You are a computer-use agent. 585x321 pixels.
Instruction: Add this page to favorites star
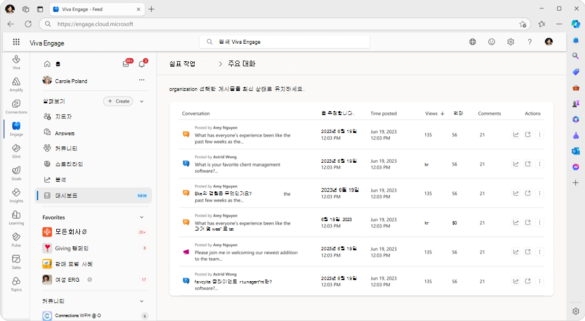tap(523, 24)
